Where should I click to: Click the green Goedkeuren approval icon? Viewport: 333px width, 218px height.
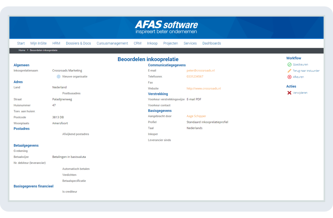click(289, 64)
